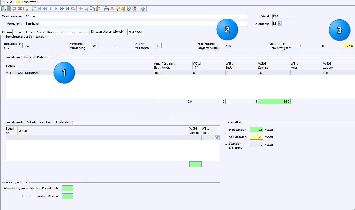Screen dimensions: 355x210
Task: Open the Person tab
Action: (7, 32)
